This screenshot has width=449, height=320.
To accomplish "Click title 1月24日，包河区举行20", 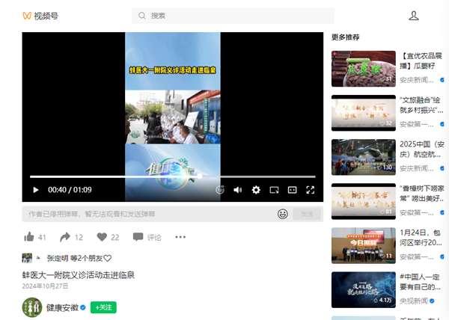I will pos(421,238).
